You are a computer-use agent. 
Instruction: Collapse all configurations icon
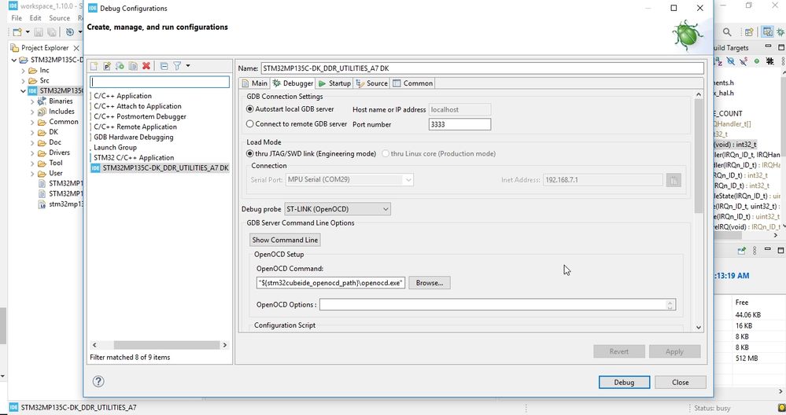(164, 66)
